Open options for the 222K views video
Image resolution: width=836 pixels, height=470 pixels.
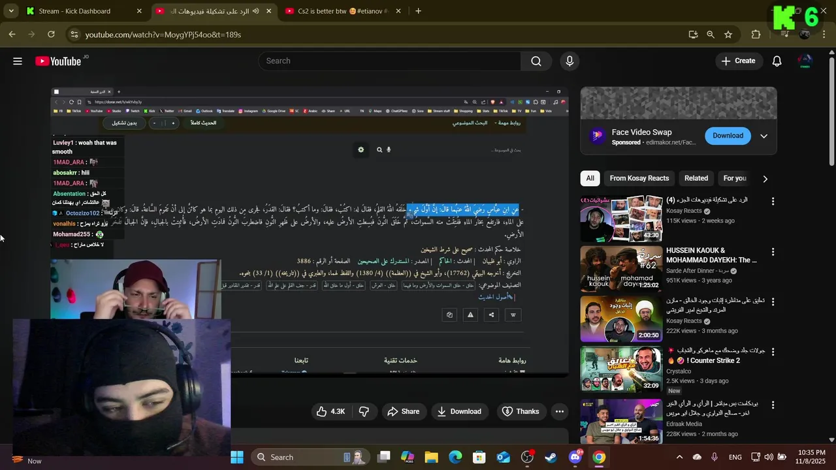click(773, 302)
